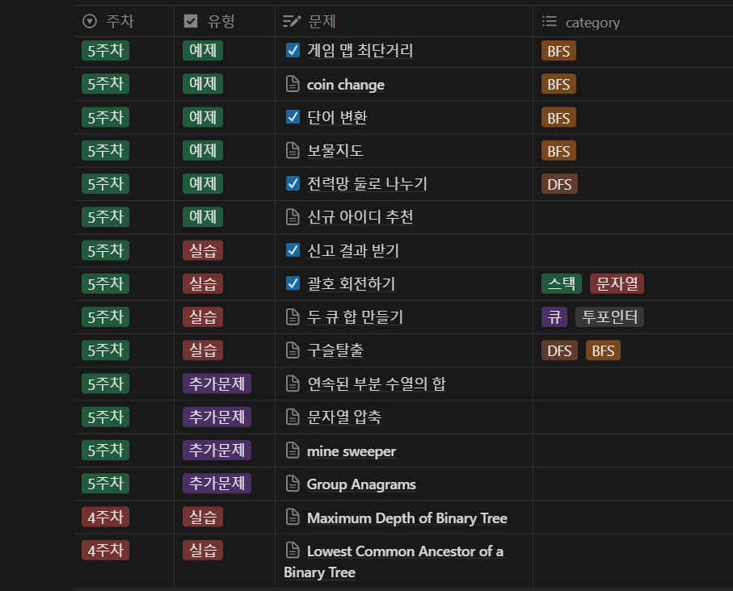Click the category multi-select list icon in header

pyautogui.click(x=550, y=21)
